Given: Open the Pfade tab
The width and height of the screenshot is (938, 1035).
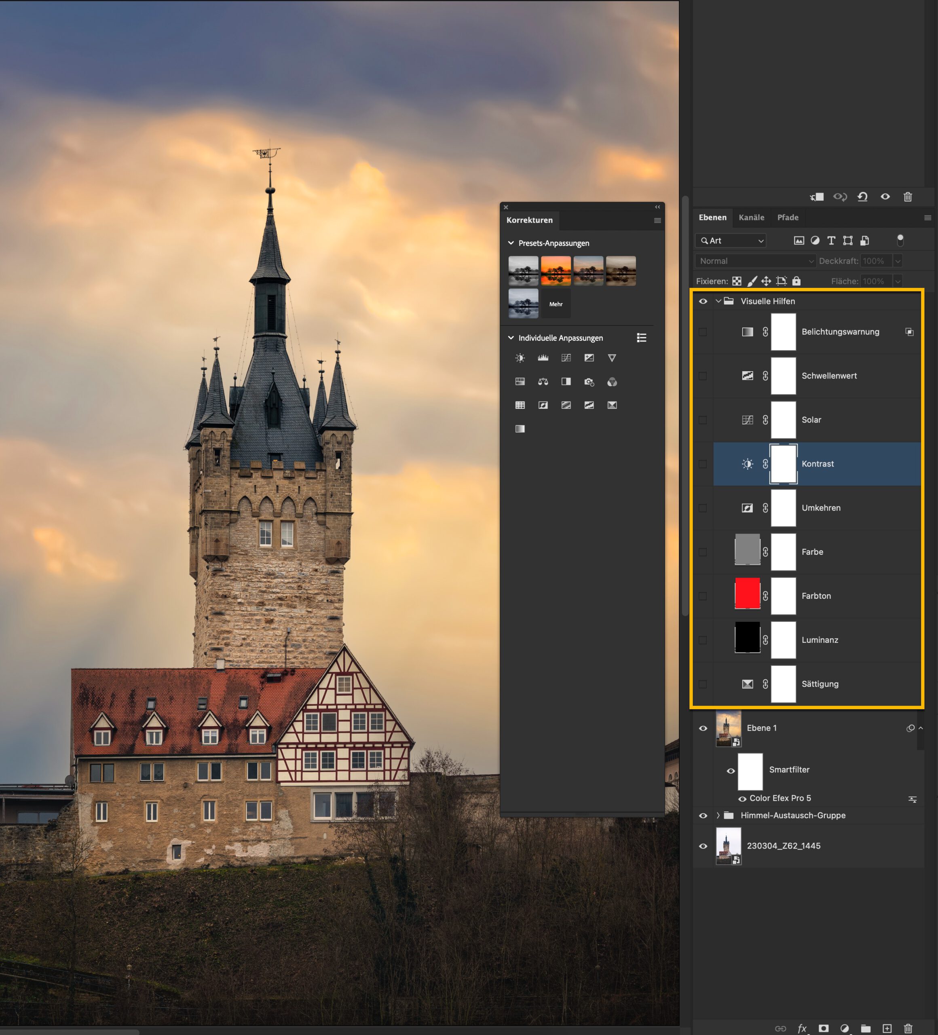Looking at the screenshot, I should pos(788,218).
